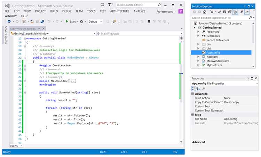
Task: Toggle Categorized view in Properties panel
Action: click(x=193, y=89)
